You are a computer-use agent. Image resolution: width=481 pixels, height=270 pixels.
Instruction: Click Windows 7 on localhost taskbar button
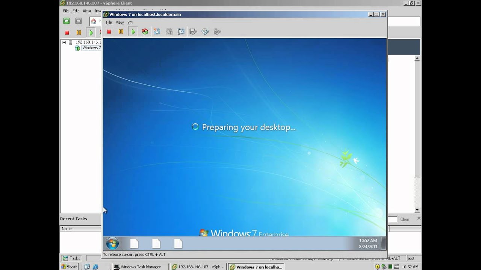click(256, 267)
